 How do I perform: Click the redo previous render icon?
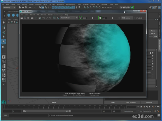pos(22,18)
